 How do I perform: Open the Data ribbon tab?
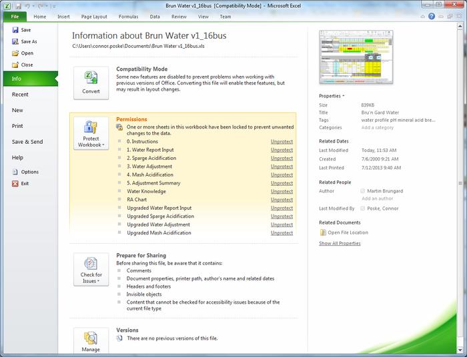[x=155, y=17]
